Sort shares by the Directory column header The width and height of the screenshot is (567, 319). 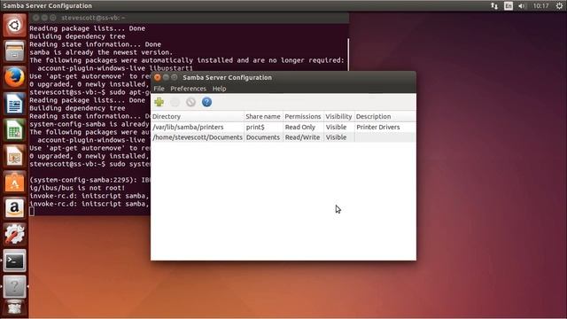[198, 116]
